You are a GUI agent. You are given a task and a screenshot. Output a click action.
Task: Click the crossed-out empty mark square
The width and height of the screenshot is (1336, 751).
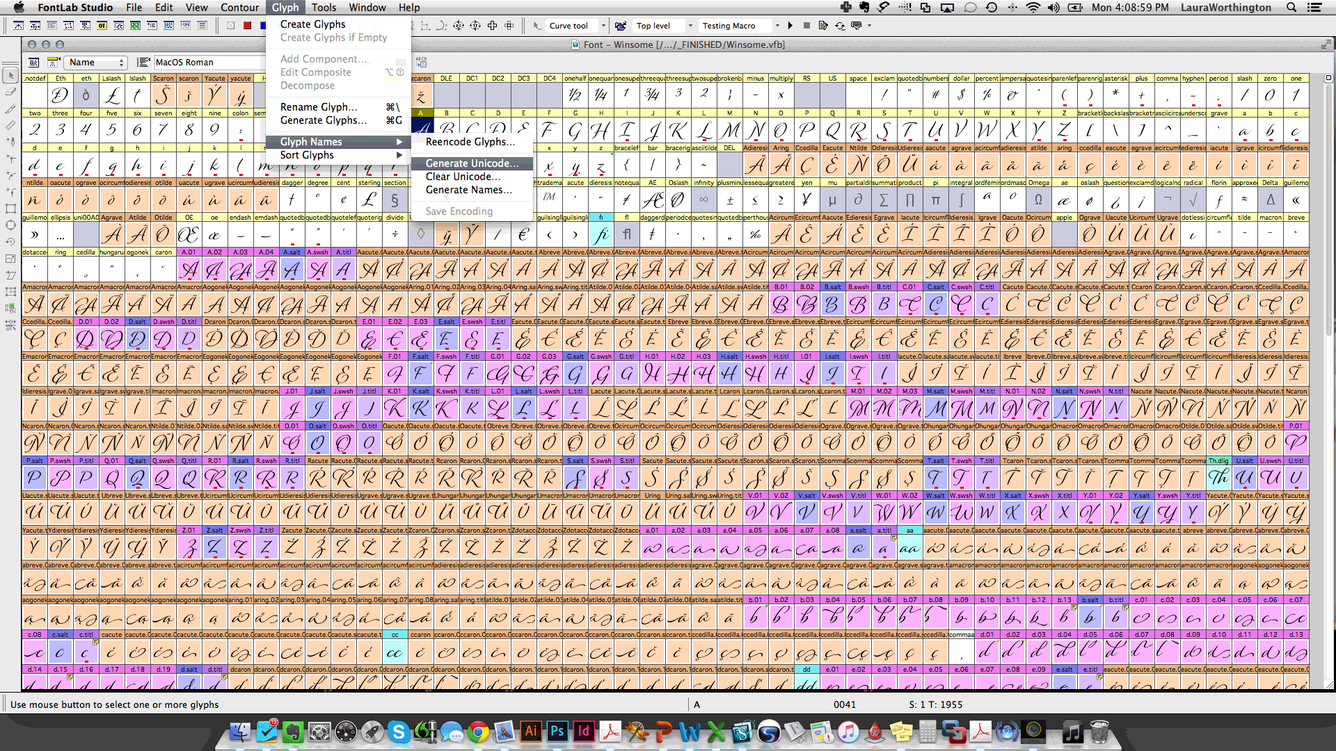pyautogui.click(x=230, y=26)
